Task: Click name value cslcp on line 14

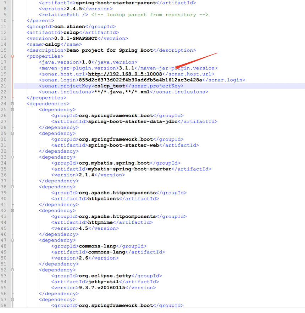Action: coord(52,44)
